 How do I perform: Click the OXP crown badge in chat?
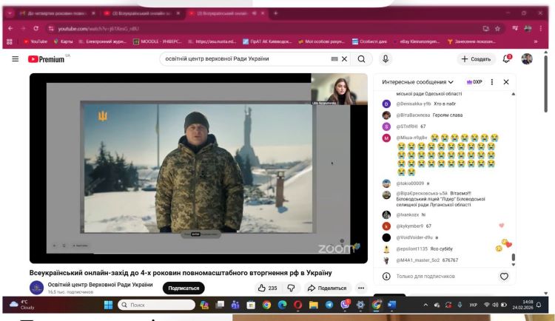pyautogui.click(x=474, y=82)
